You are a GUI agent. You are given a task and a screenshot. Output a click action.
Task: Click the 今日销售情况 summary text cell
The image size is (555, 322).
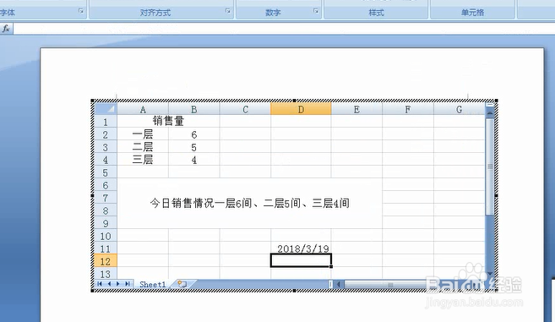pyautogui.click(x=249, y=204)
